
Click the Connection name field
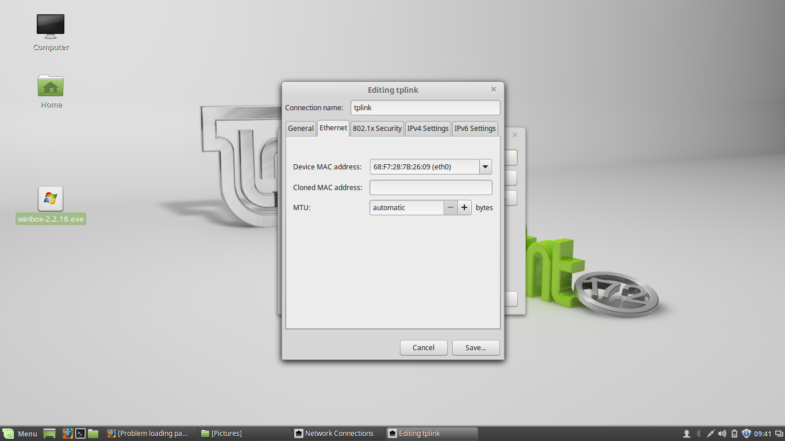pos(425,107)
